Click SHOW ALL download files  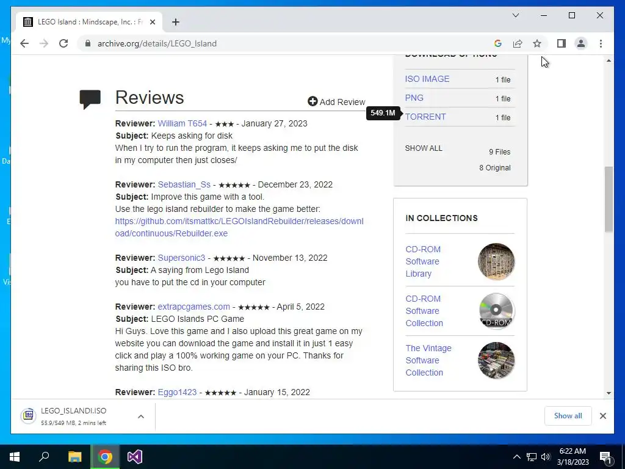[x=424, y=148]
